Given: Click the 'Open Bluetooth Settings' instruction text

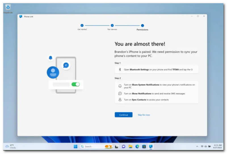Looking at the screenshot, I should pos(158,69).
